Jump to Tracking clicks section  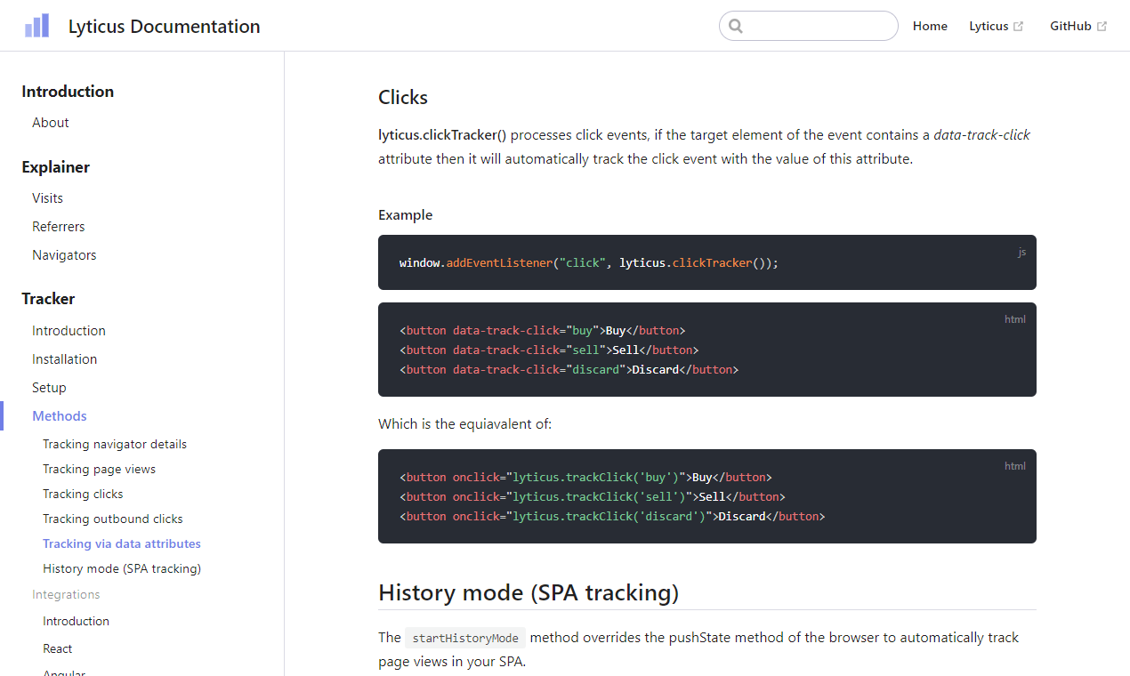click(x=83, y=494)
